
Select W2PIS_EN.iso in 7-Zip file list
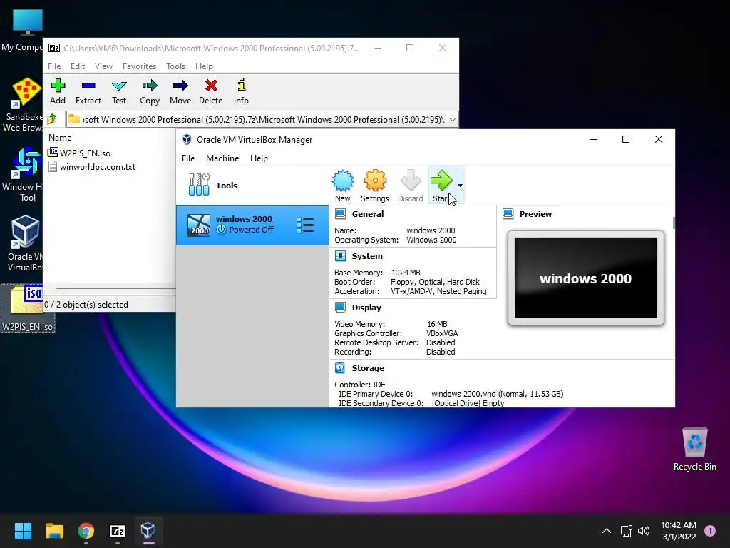coord(80,153)
